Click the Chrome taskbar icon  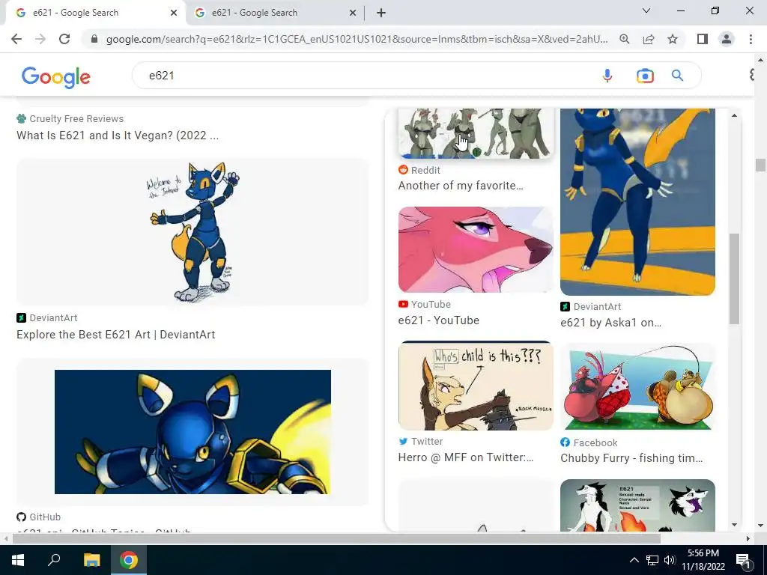pyautogui.click(x=129, y=560)
